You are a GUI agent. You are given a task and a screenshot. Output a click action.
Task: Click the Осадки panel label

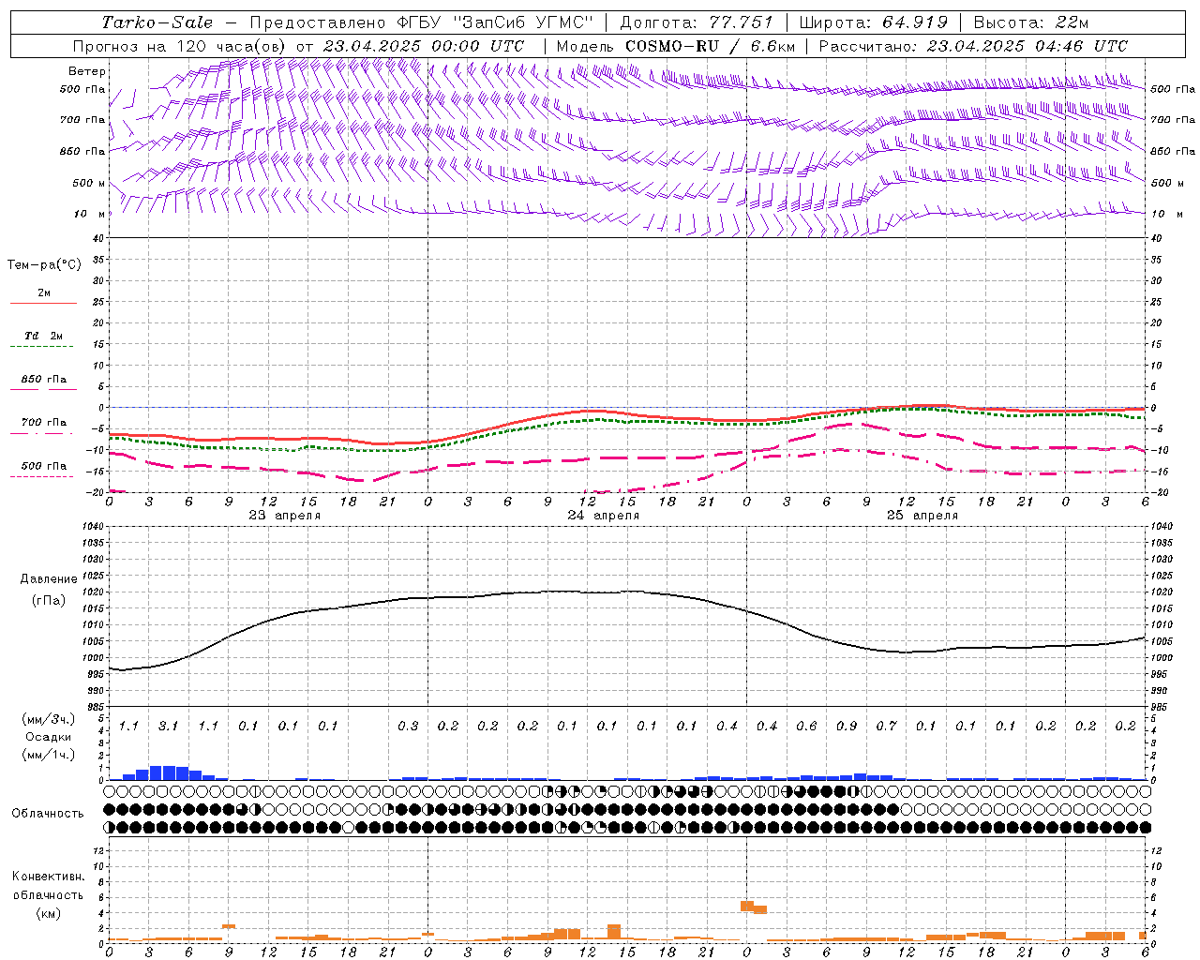[x=49, y=737]
